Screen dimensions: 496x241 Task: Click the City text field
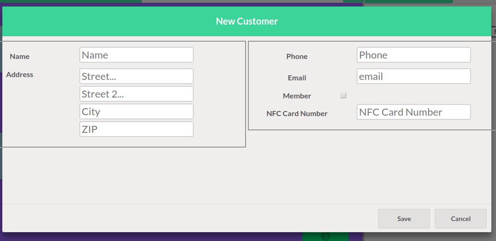point(136,111)
